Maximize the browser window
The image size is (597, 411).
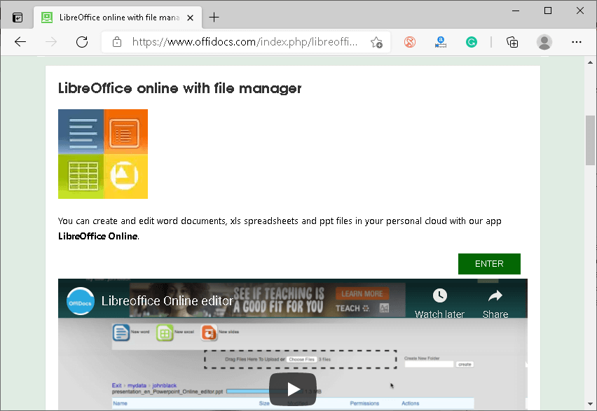click(548, 11)
